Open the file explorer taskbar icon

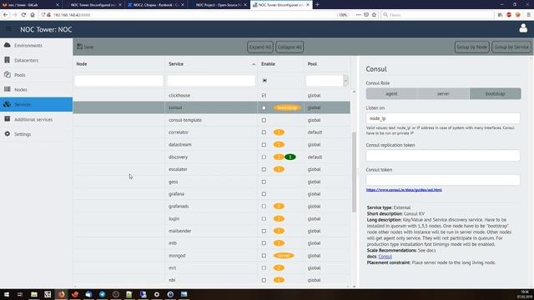click(34, 294)
